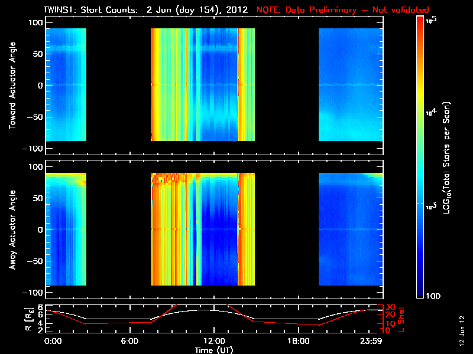Click the red 'NOTE: Data Preliminary – Not validated' warning

[343, 10]
